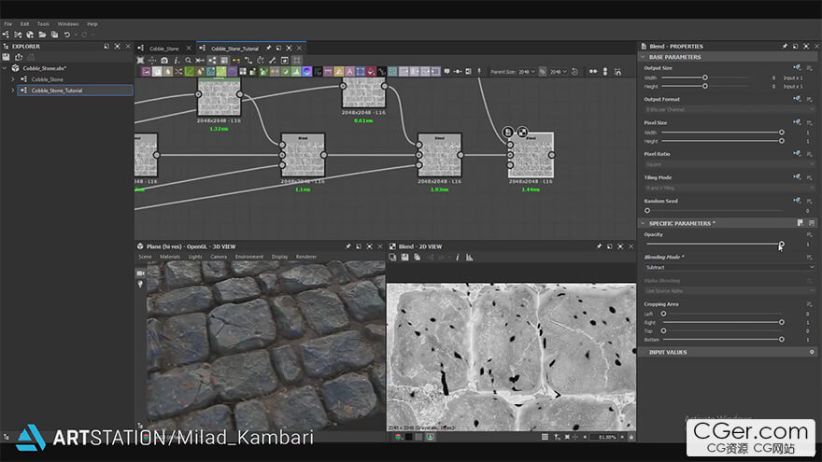Click the Text node 'A' icon
822x462 pixels.
[349, 71]
